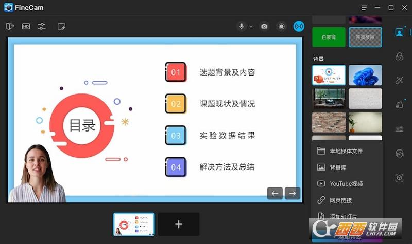This screenshot has height=244, width=412.
Task: Open the adjustments sliders sidebar icon
Action: [x=400, y=129]
